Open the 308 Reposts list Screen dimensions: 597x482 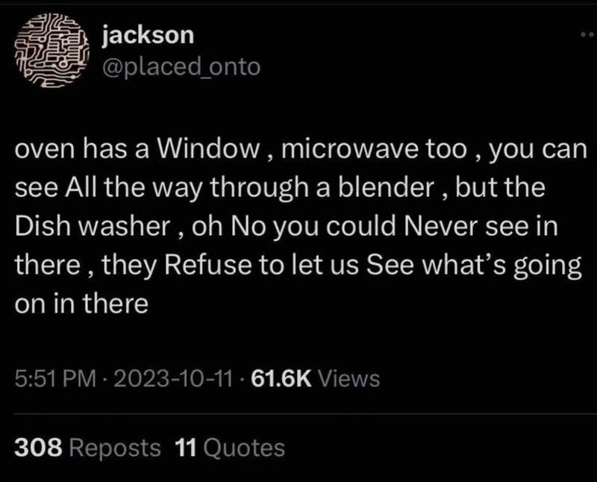coord(87,448)
